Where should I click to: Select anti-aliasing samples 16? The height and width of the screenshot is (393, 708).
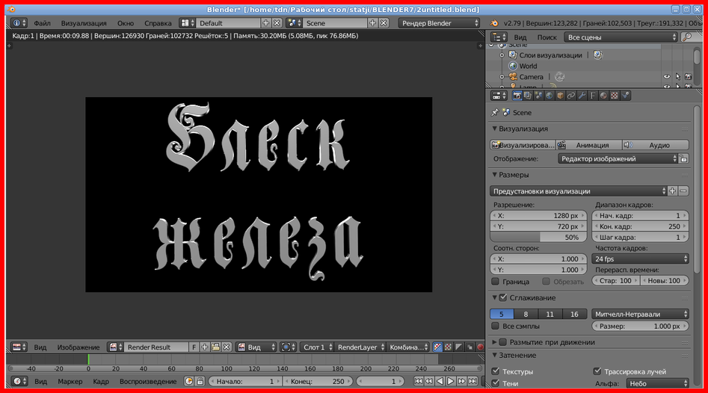click(574, 314)
